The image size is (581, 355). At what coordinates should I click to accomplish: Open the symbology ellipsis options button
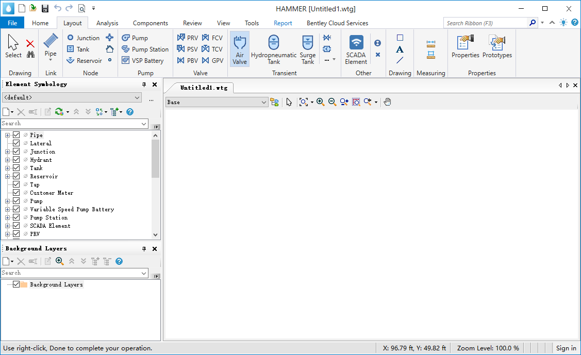(x=151, y=100)
